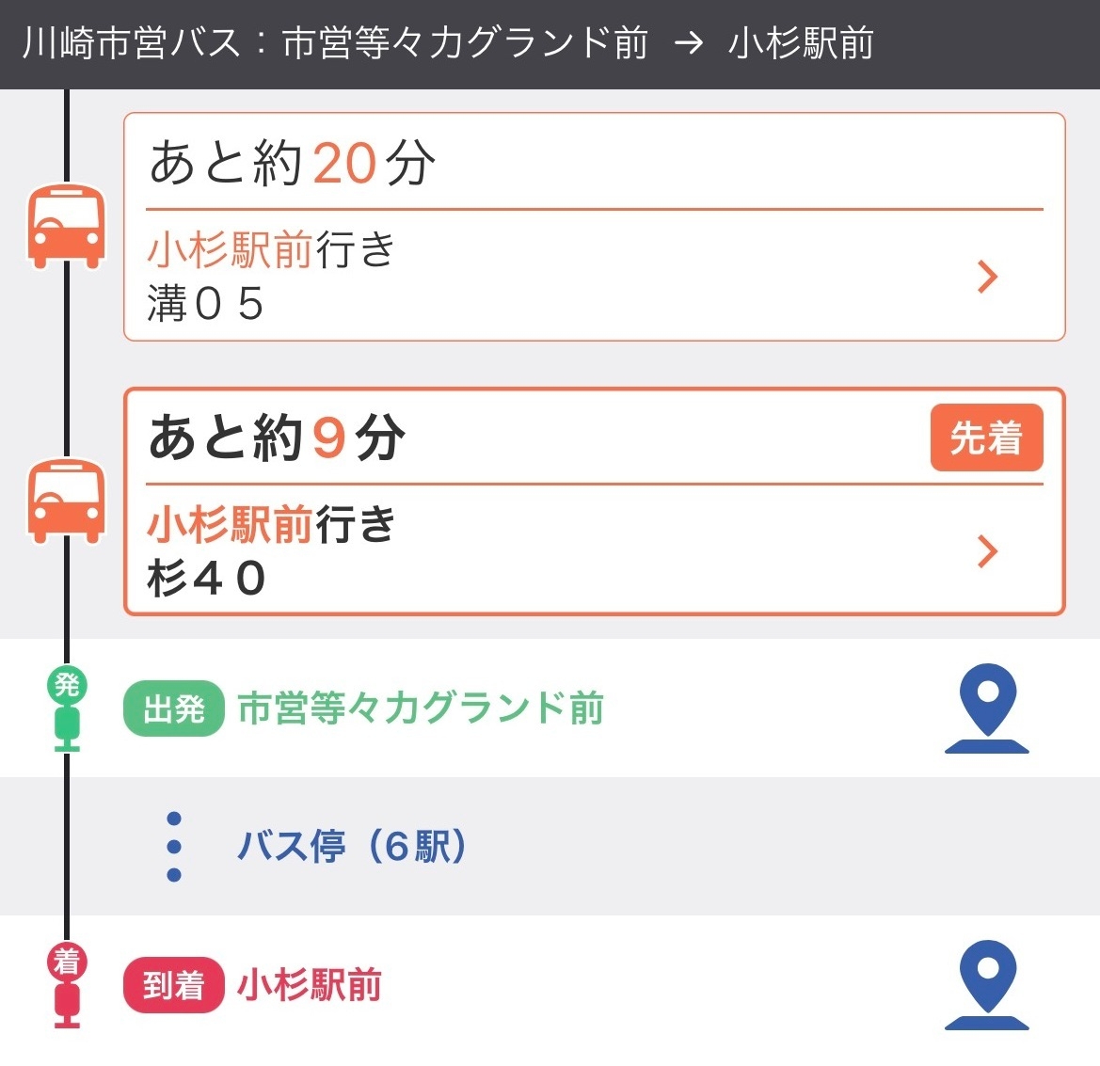
Task: Tap the あと約9分 arrival time text
Action: (278, 438)
